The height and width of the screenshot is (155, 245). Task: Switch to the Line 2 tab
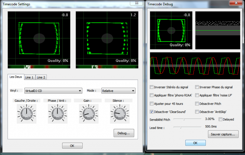pos(41,77)
